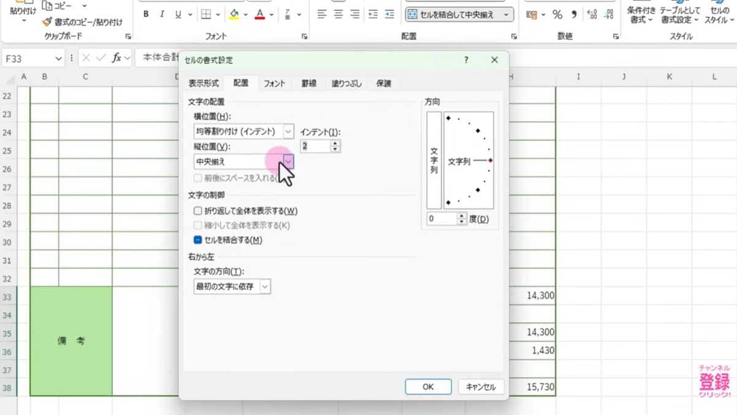Click the underline icon
The width and height of the screenshot is (737, 415).
(x=178, y=14)
